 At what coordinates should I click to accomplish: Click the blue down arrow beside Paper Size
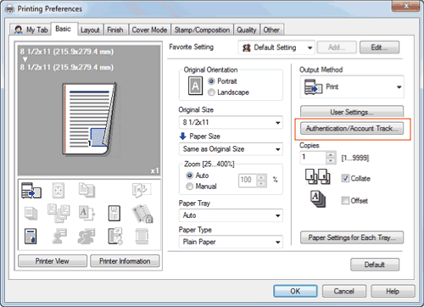coord(182,136)
